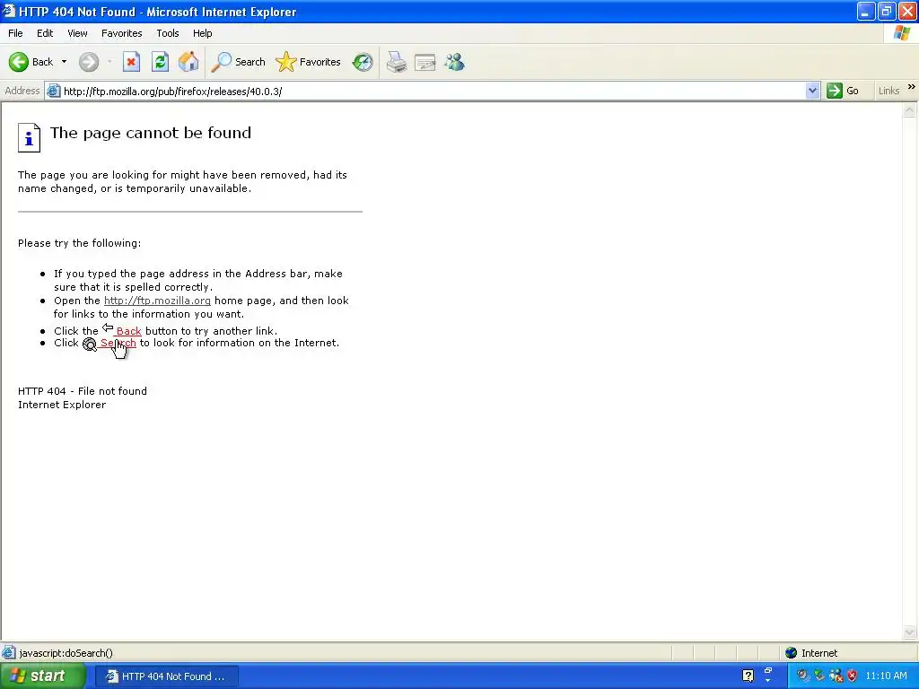Open the Tools menu
The image size is (919, 689).
[167, 33]
